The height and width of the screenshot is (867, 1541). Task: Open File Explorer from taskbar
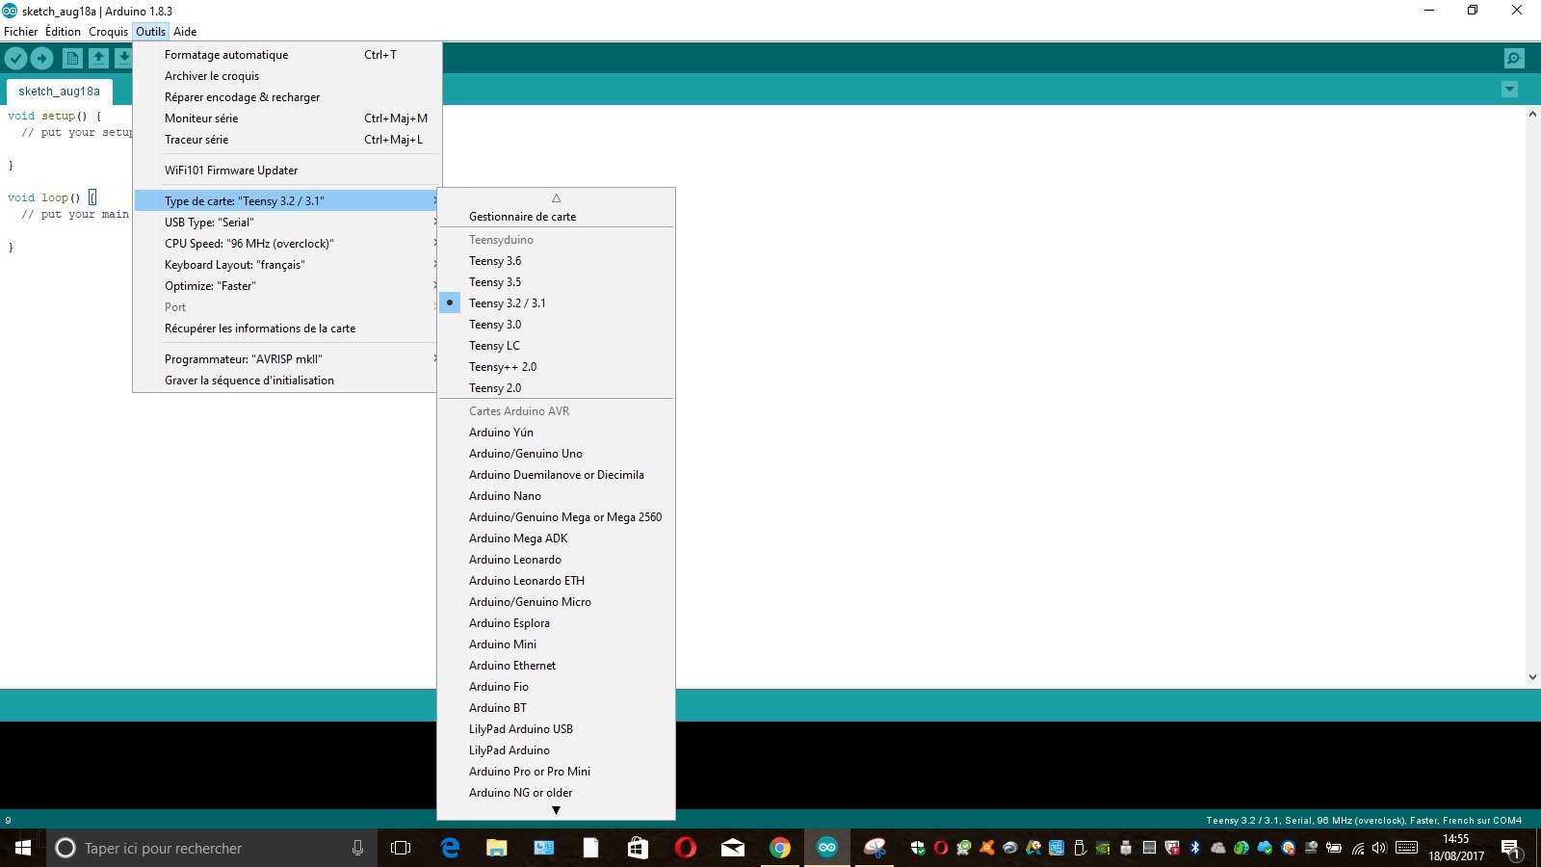[497, 848]
